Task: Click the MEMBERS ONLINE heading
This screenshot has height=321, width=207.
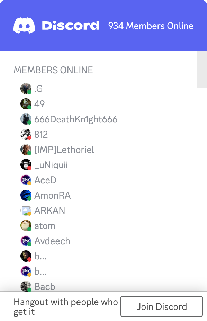Action: pos(53,70)
